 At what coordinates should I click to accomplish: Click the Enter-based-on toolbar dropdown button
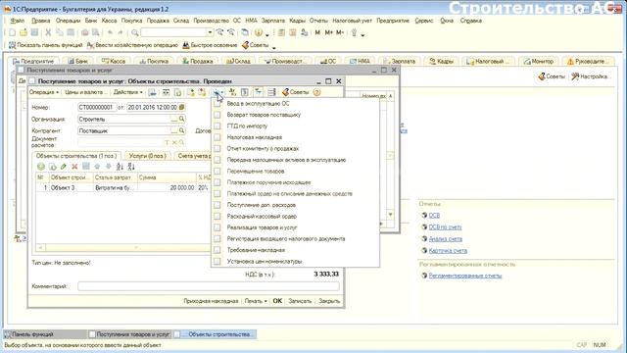217,92
